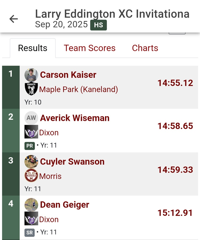Click Averick Wiseman's 14:58.65 time
This screenshot has width=200, height=240.
[x=175, y=126]
